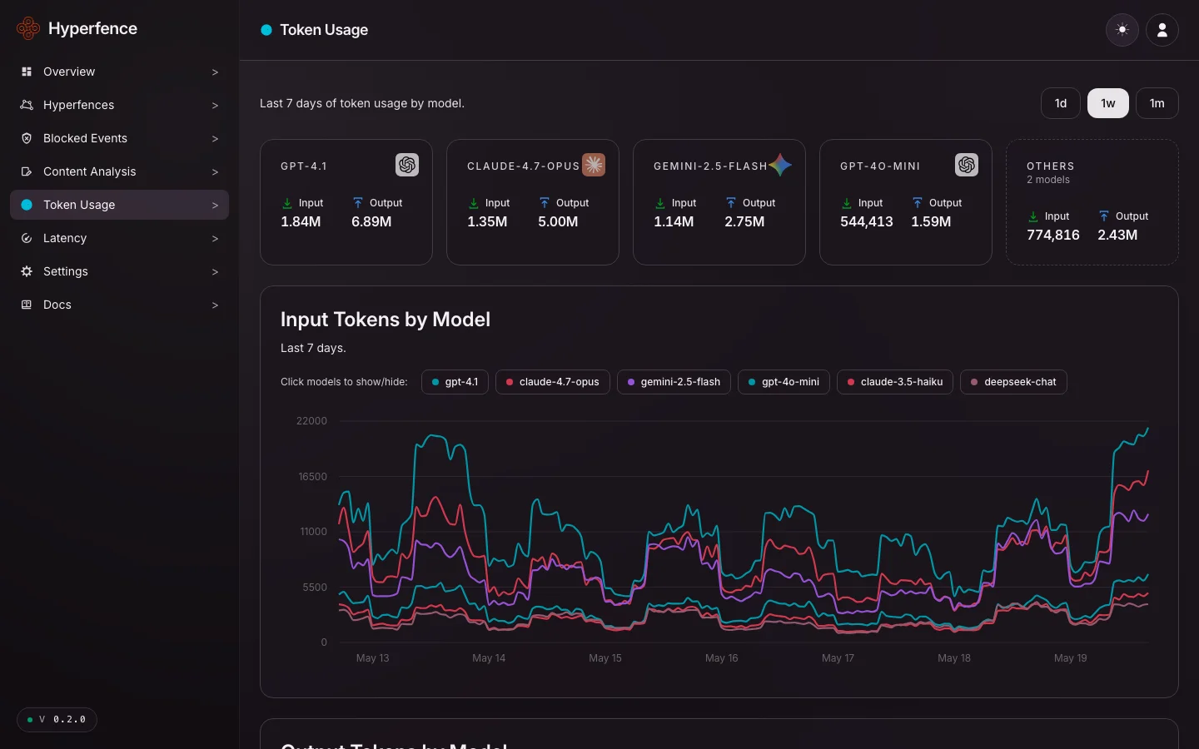Expand the Docs chevron
The image size is (1199, 749).
pyautogui.click(x=215, y=305)
